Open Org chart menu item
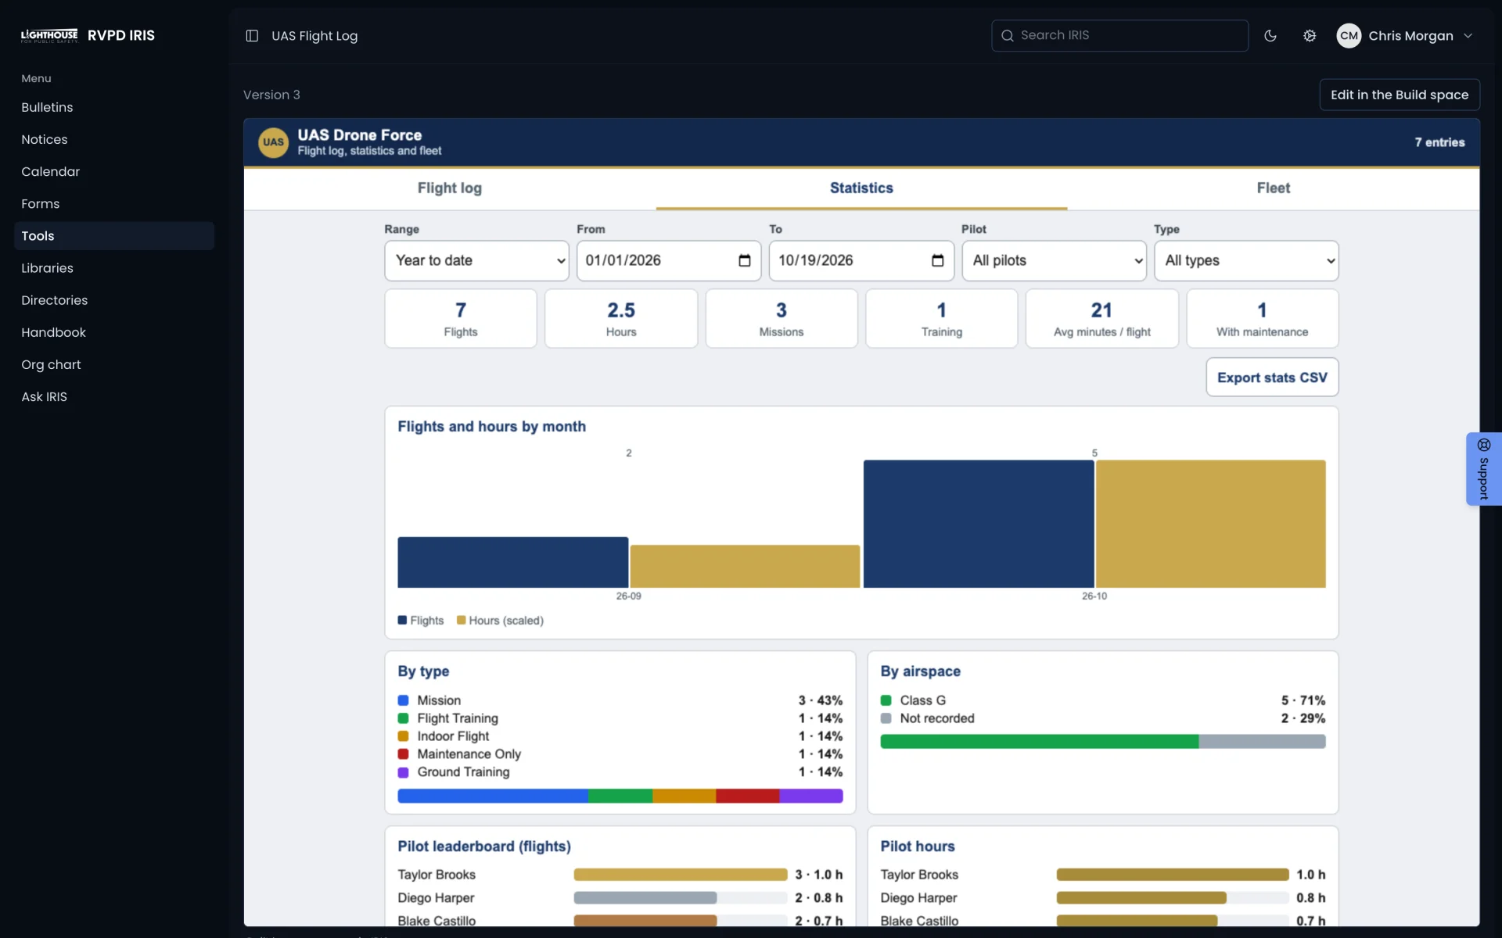The width and height of the screenshot is (1502, 938). pyautogui.click(x=114, y=364)
